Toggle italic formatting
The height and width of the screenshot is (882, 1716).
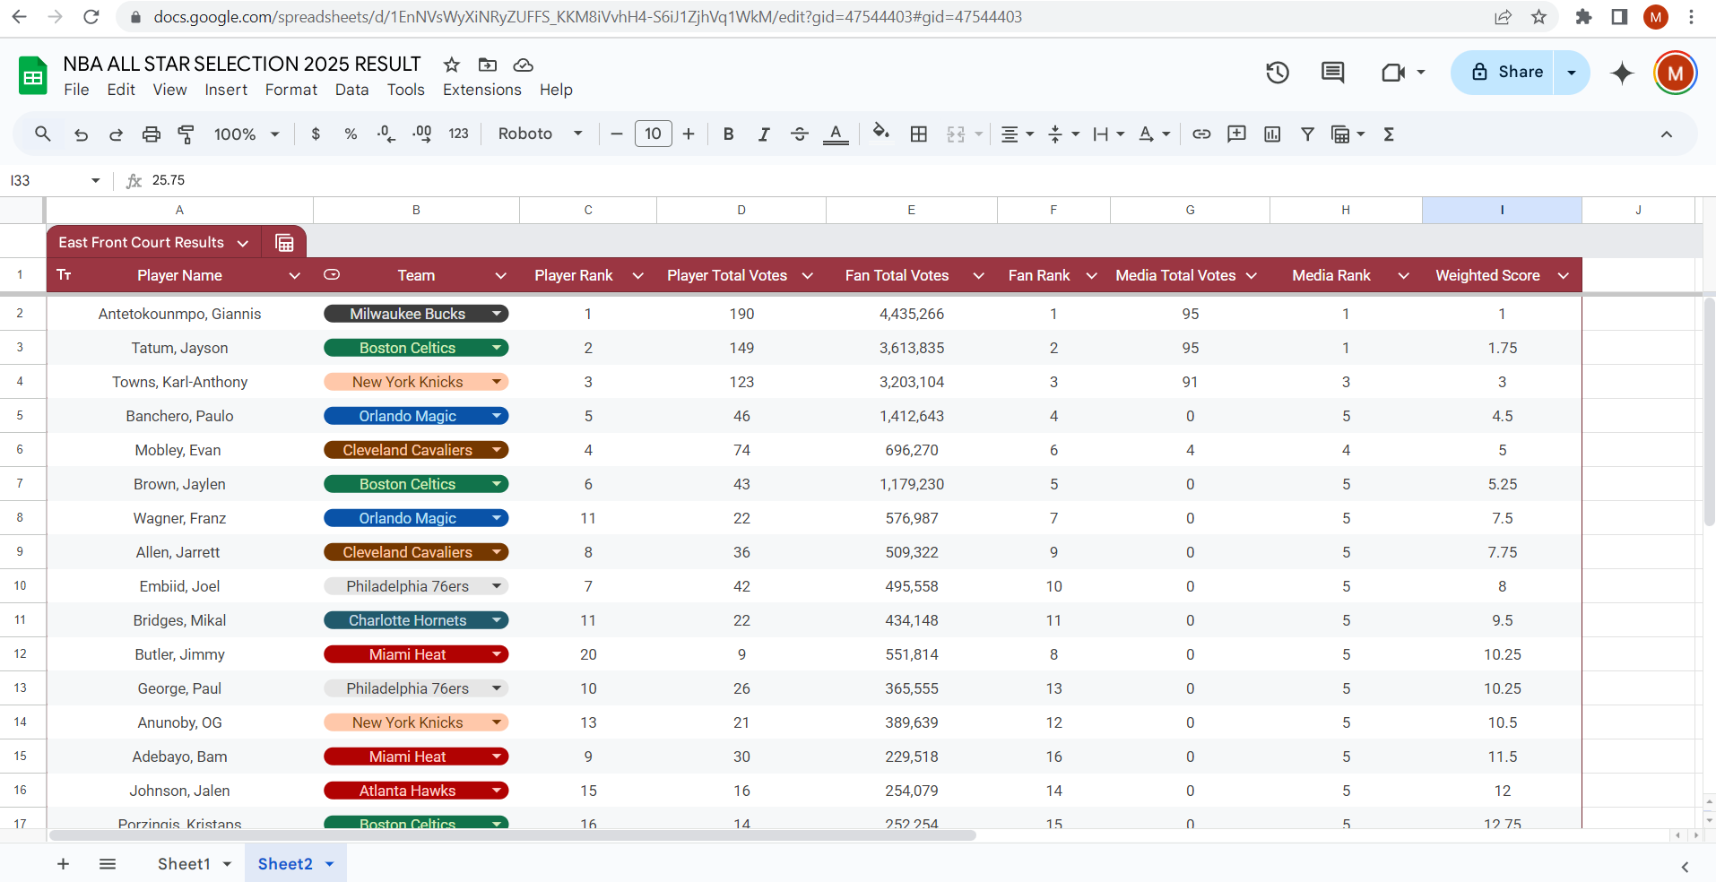click(x=764, y=134)
